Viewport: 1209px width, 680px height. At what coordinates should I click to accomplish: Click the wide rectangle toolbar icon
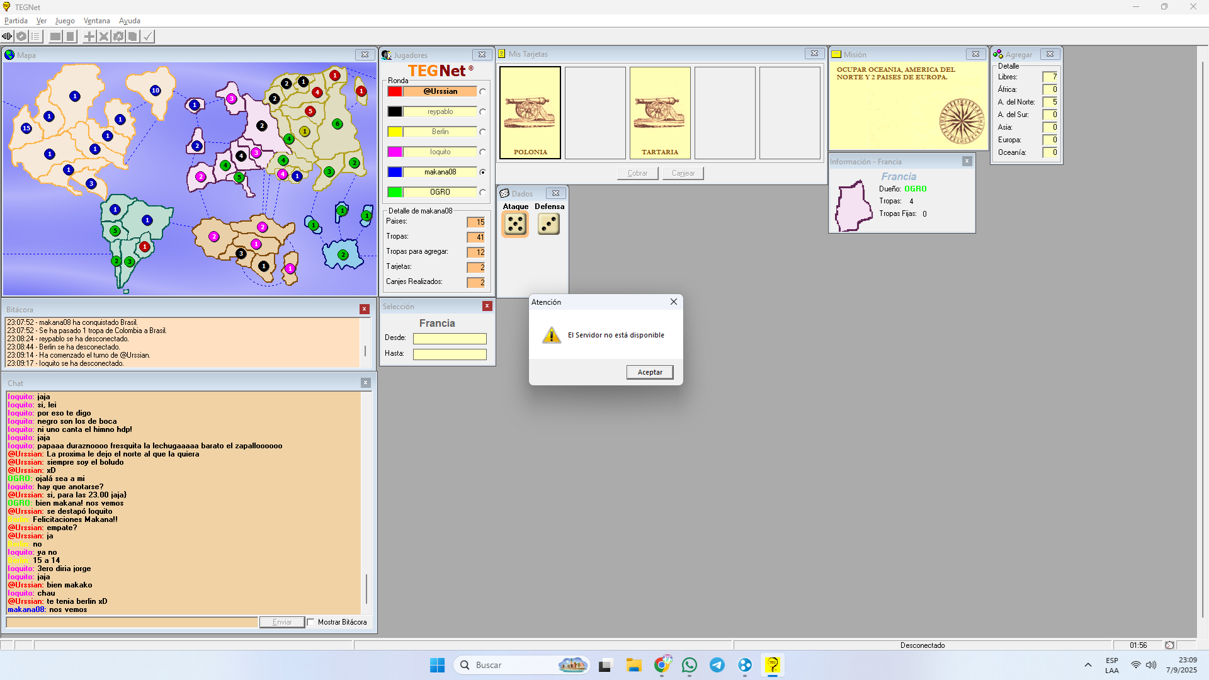[55, 37]
